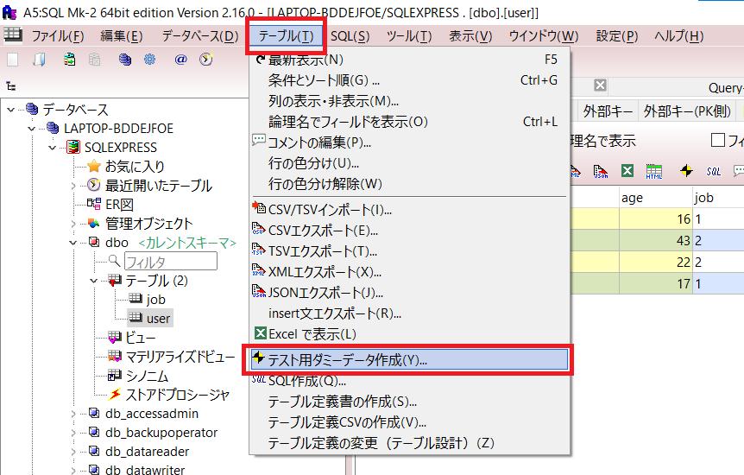Choose テーブル定義書の作成(S) menu item
This screenshot has width=744, height=475.
coord(409,402)
